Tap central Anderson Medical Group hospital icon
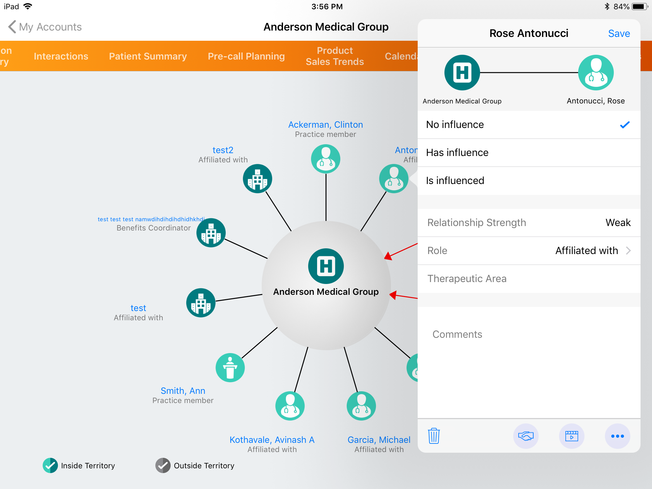 click(326, 266)
